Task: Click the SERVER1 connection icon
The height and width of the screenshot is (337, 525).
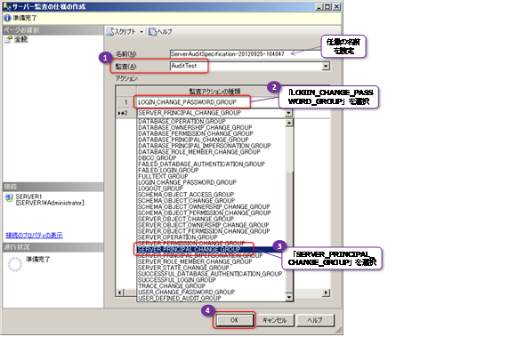Action: point(9,197)
